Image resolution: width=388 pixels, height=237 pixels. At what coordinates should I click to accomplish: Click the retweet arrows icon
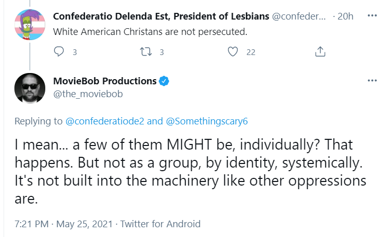pos(146,51)
